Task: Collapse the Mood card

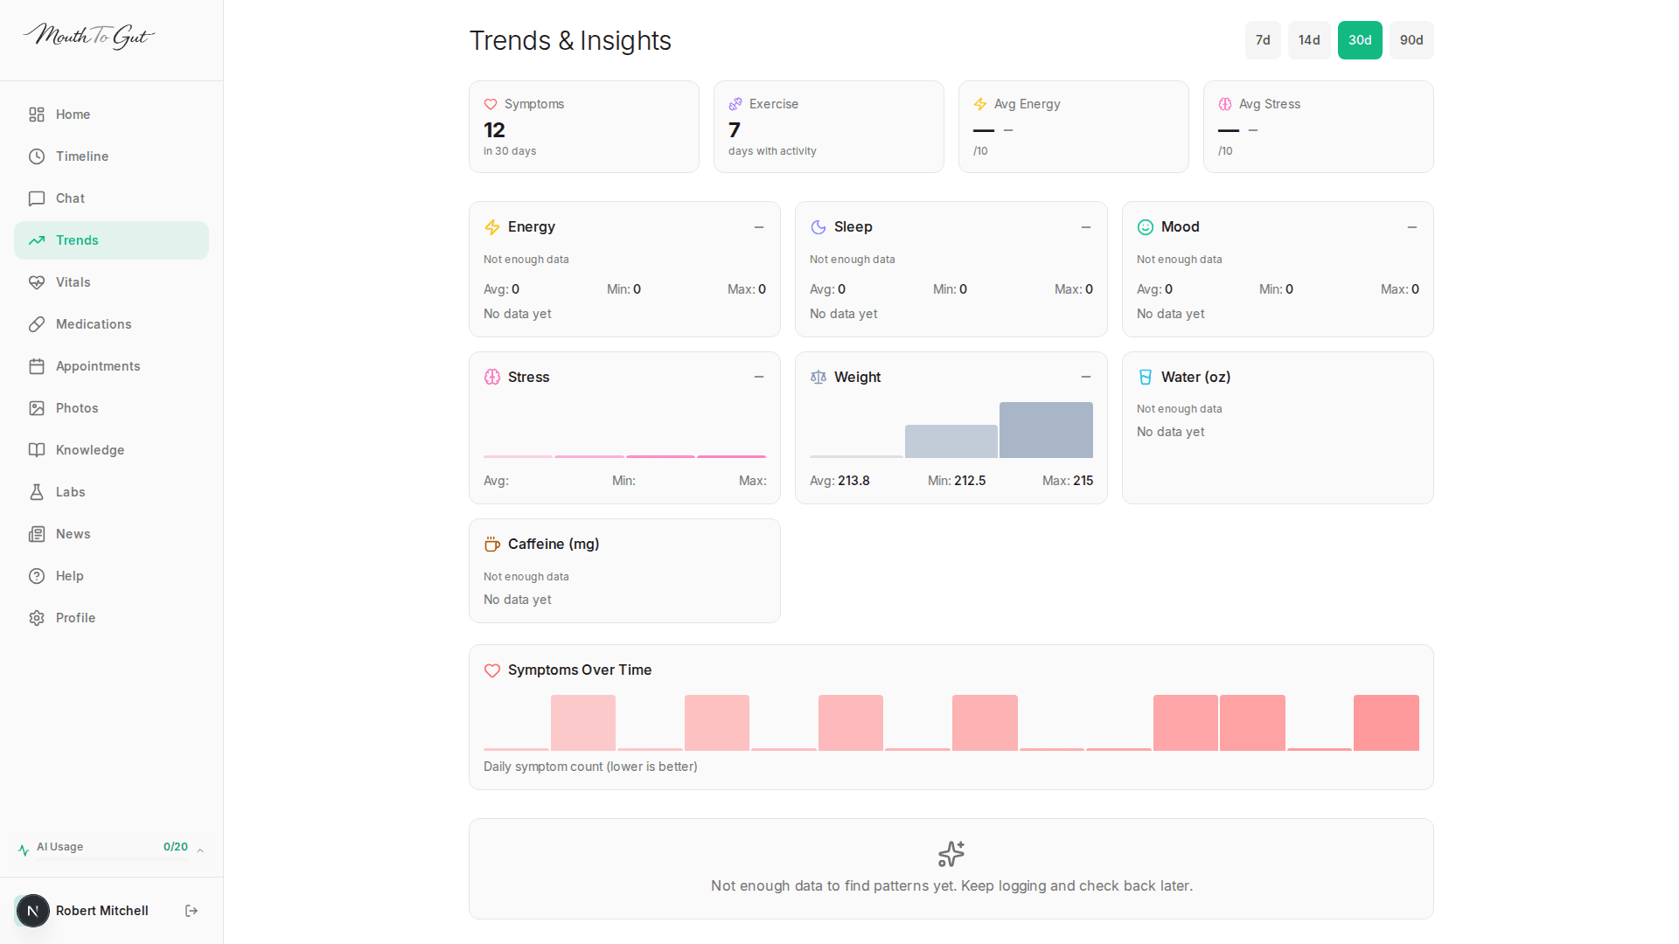Action: coord(1412,226)
